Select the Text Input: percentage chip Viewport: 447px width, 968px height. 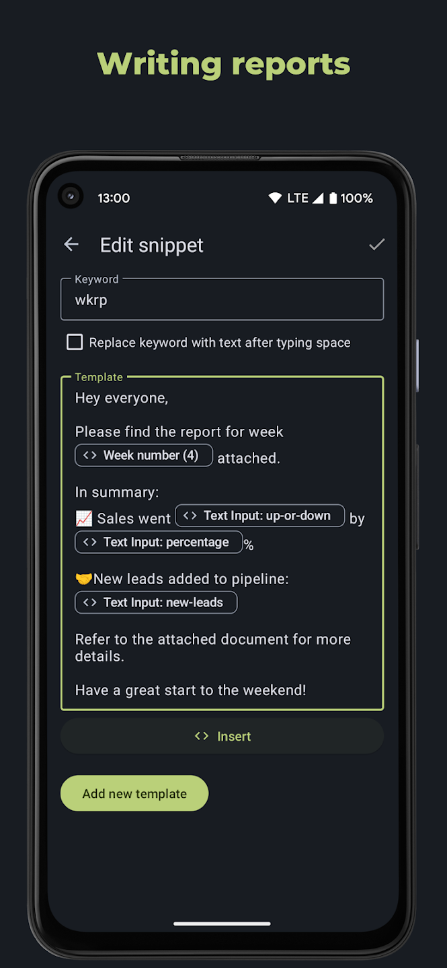coord(159,542)
